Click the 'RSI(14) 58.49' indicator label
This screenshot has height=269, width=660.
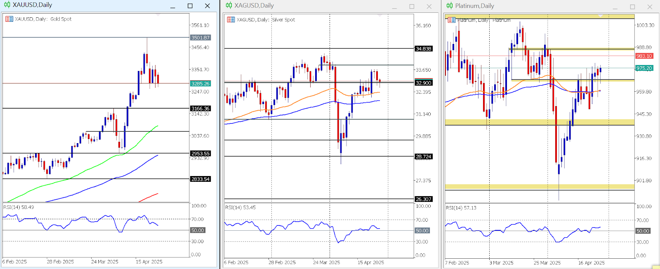point(19,207)
